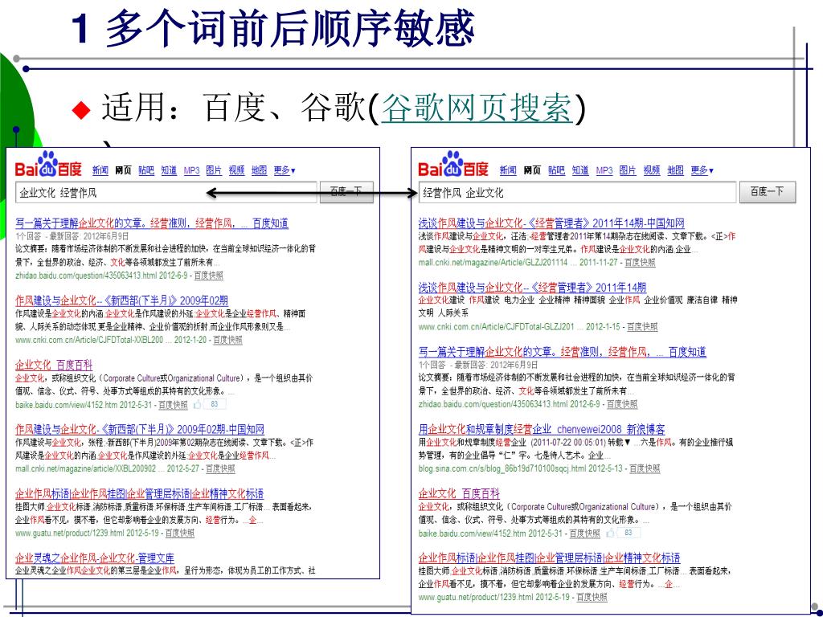Open left result 写一篇关于理解企业文化的文章 百度知道
Viewport: 823px width, 617px height.
152,223
